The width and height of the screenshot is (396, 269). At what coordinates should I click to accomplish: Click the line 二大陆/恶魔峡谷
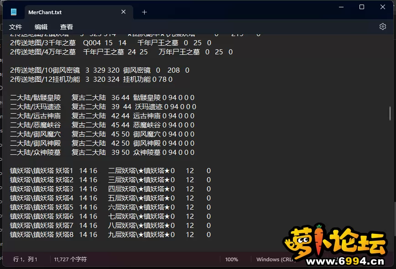point(102,125)
